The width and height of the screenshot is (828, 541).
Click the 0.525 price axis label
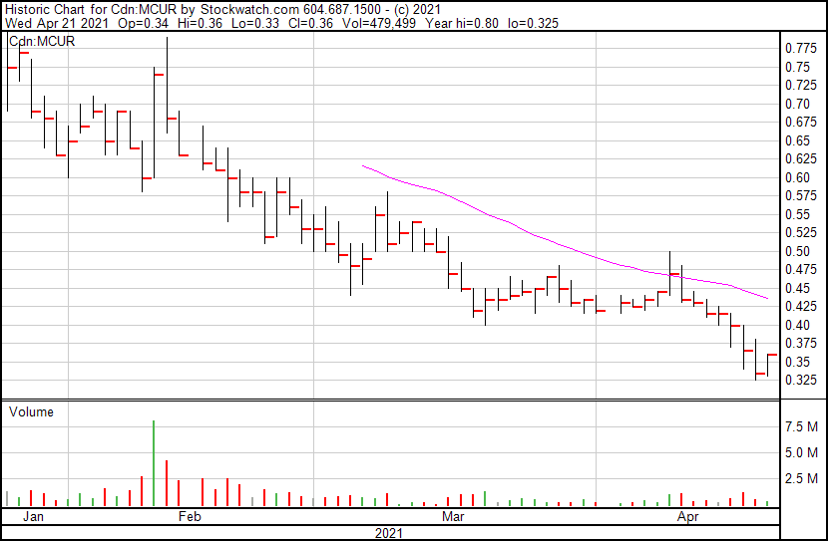click(800, 232)
